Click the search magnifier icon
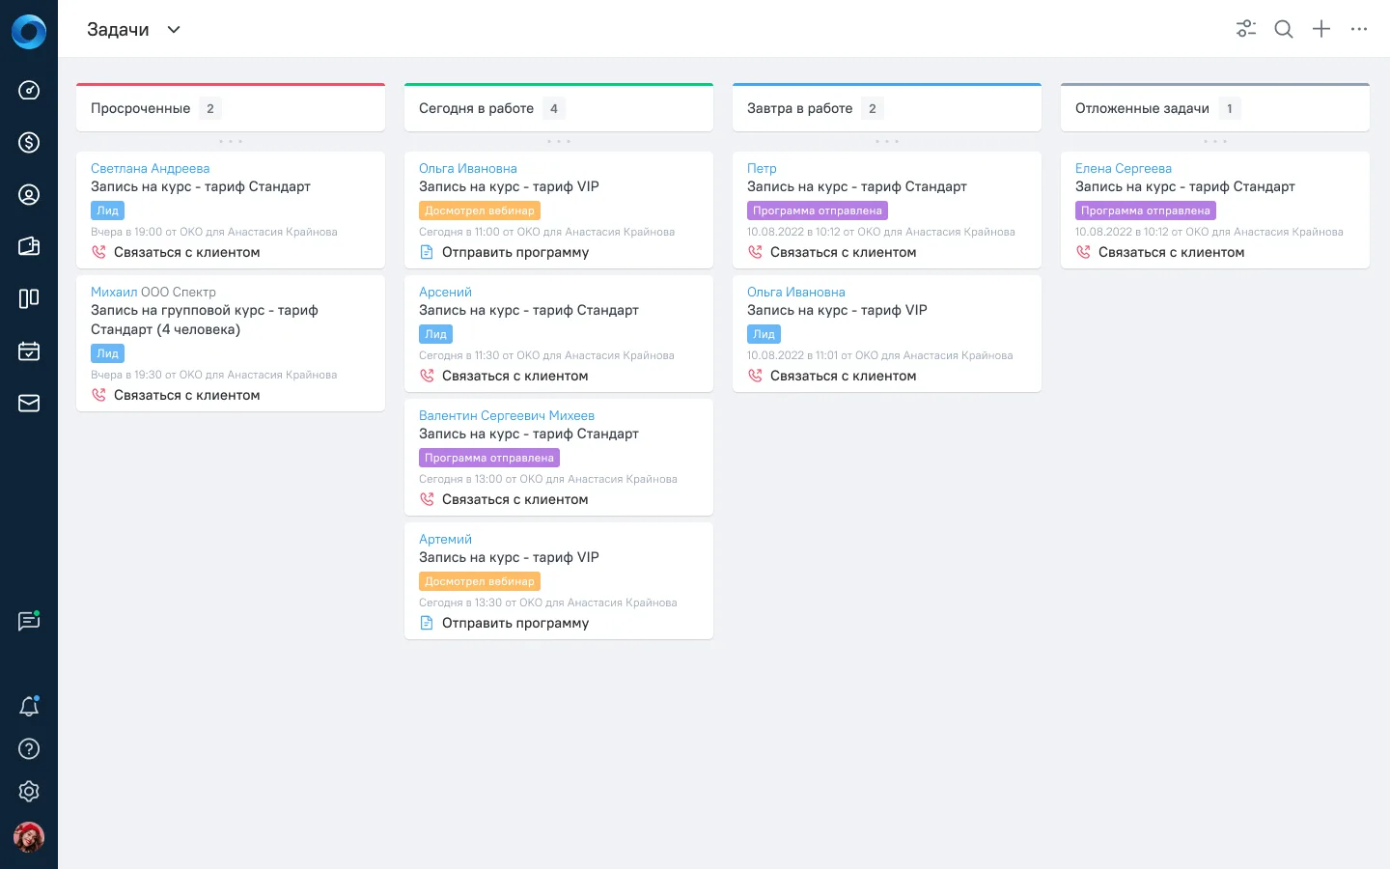The image size is (1390, 869). tap(1284, 29)
